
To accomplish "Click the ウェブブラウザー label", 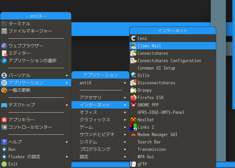I will [x=26, y=46].
